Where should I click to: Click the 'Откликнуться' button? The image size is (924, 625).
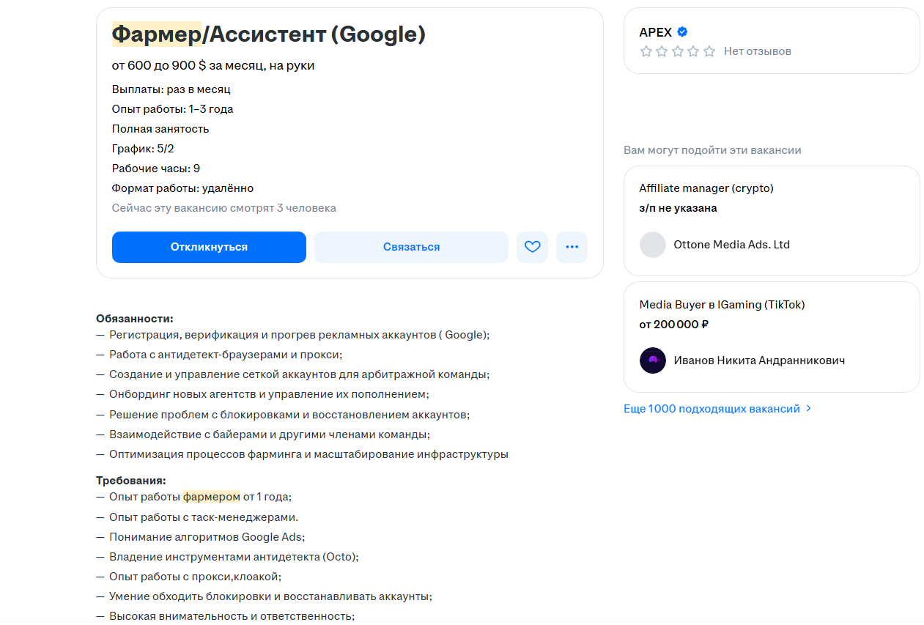click(x=209, y=247)
